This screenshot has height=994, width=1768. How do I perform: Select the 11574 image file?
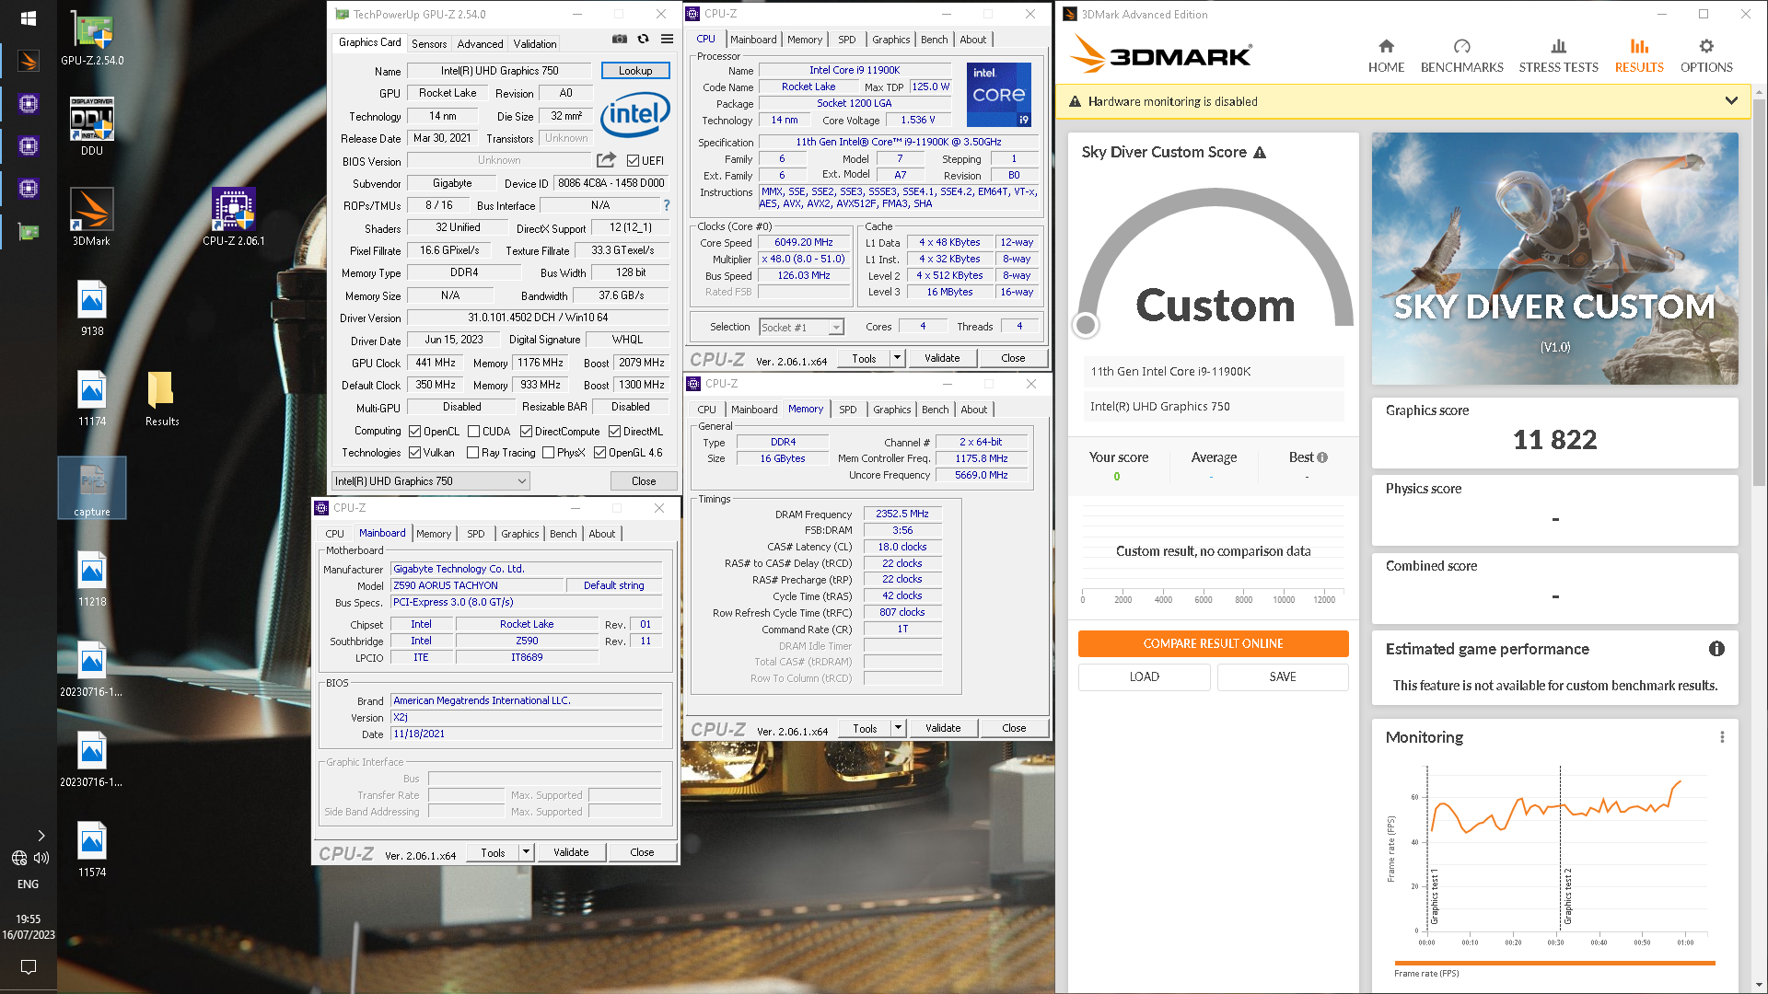92,848
